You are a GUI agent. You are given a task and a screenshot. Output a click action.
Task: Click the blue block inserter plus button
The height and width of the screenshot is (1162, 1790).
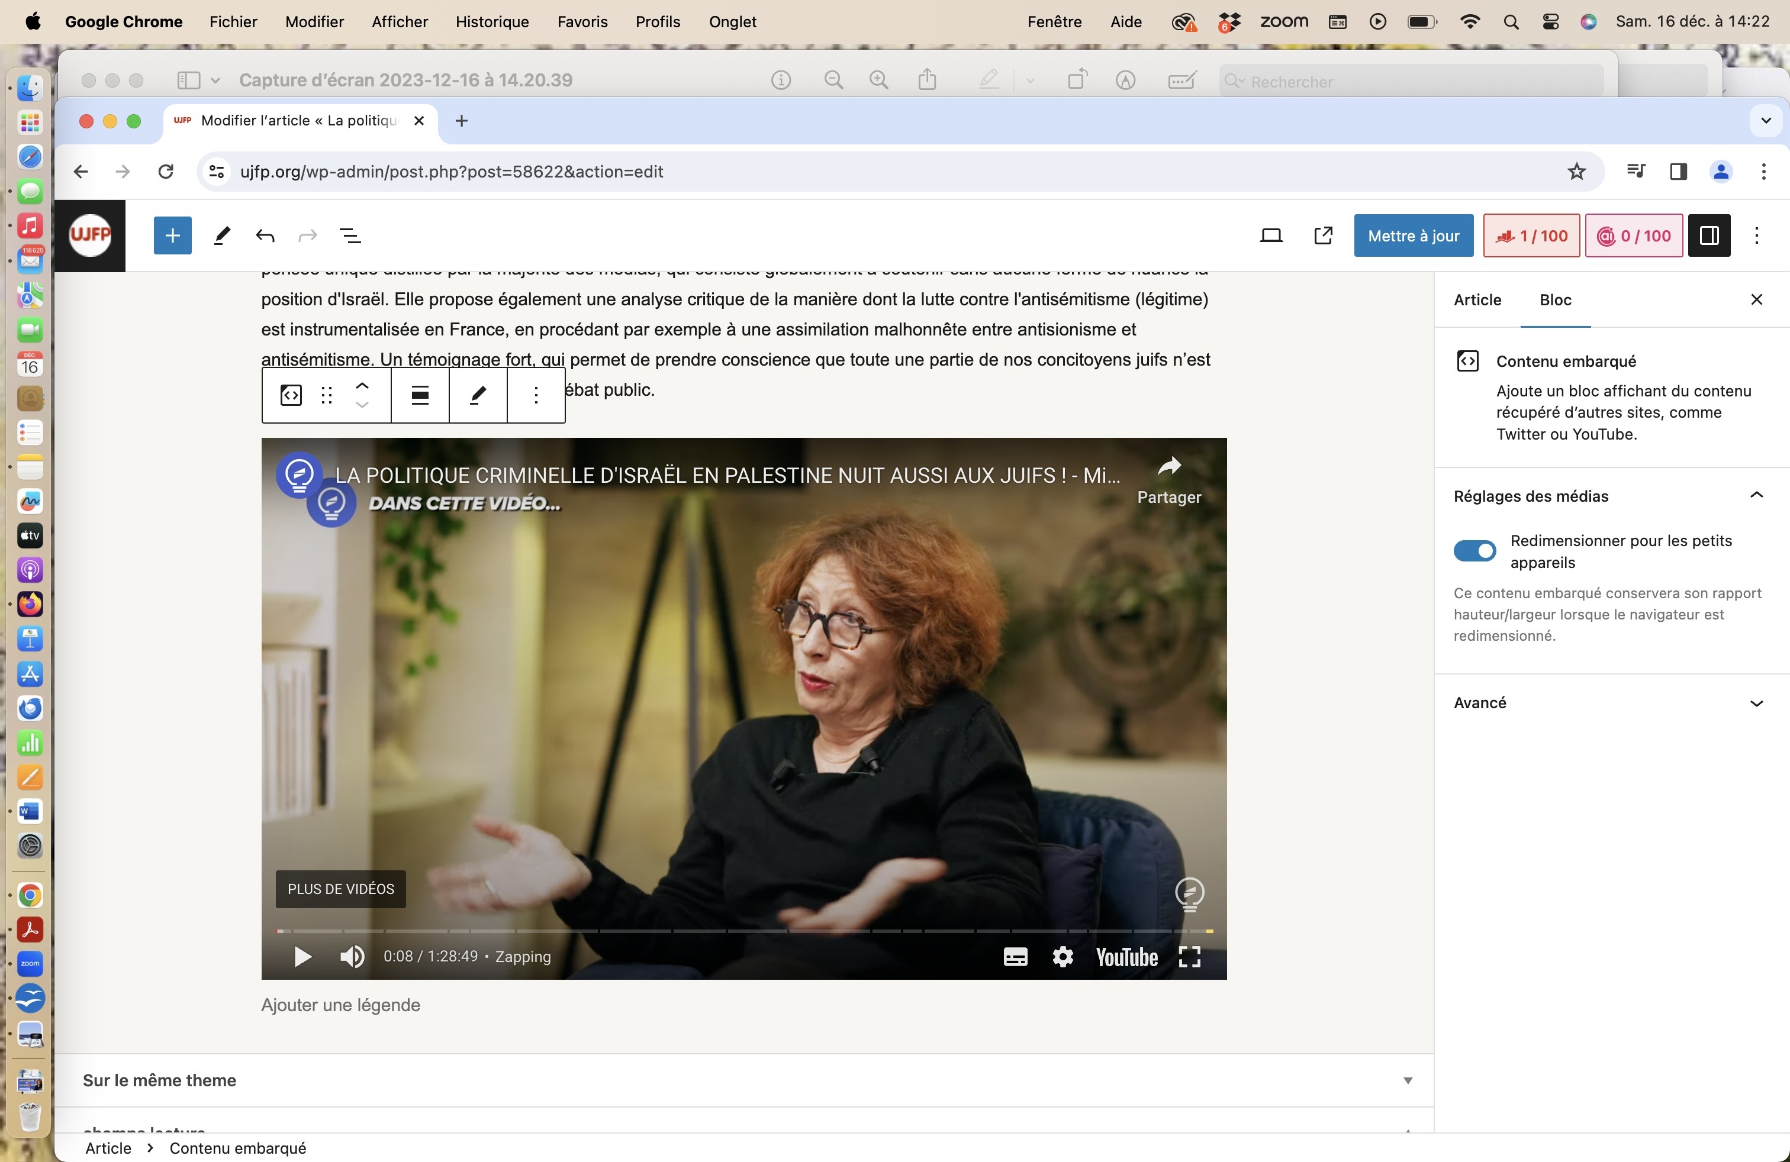tap(172, 236)
